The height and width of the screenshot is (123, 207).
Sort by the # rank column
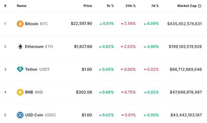5,6
